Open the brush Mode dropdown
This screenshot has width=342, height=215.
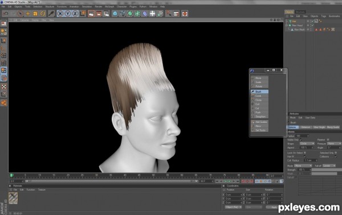point(303,166)
